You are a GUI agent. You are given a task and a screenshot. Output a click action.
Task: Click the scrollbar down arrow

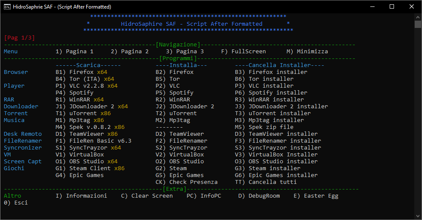pyautogui.click(x=418, y=216)
